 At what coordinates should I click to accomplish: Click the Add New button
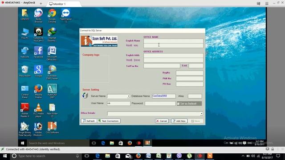(x=179, y=121)
